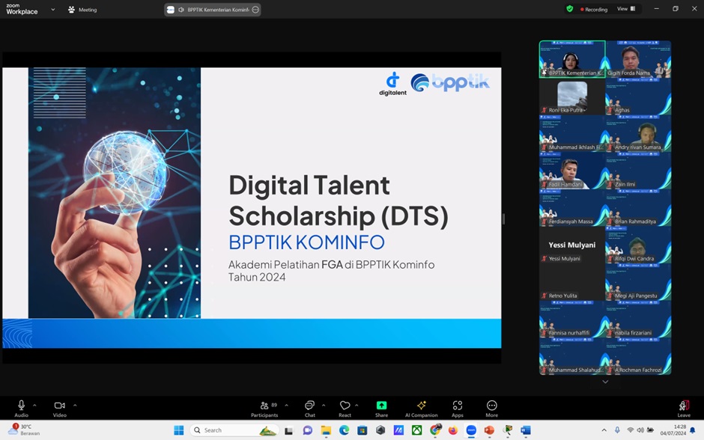Mute or unmute the Audio microphone
Image resolution: width=704 pixels, height=440 pixels.
(21, 406)
